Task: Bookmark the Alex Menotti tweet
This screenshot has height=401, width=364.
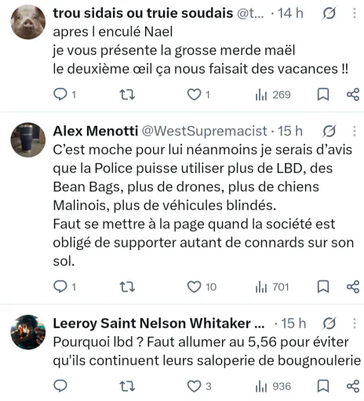Action: 323,287
